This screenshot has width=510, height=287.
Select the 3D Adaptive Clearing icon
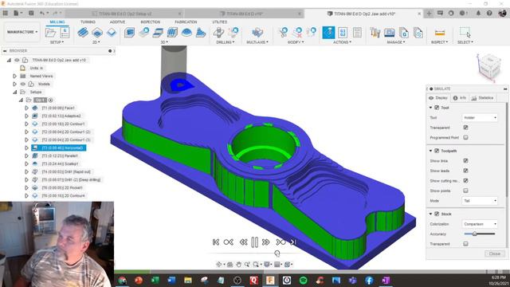129,32
